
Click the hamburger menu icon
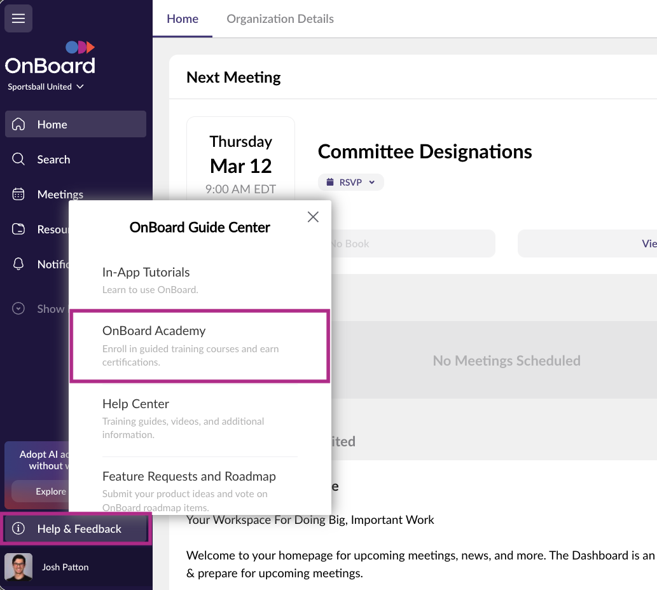pos(18,18)
